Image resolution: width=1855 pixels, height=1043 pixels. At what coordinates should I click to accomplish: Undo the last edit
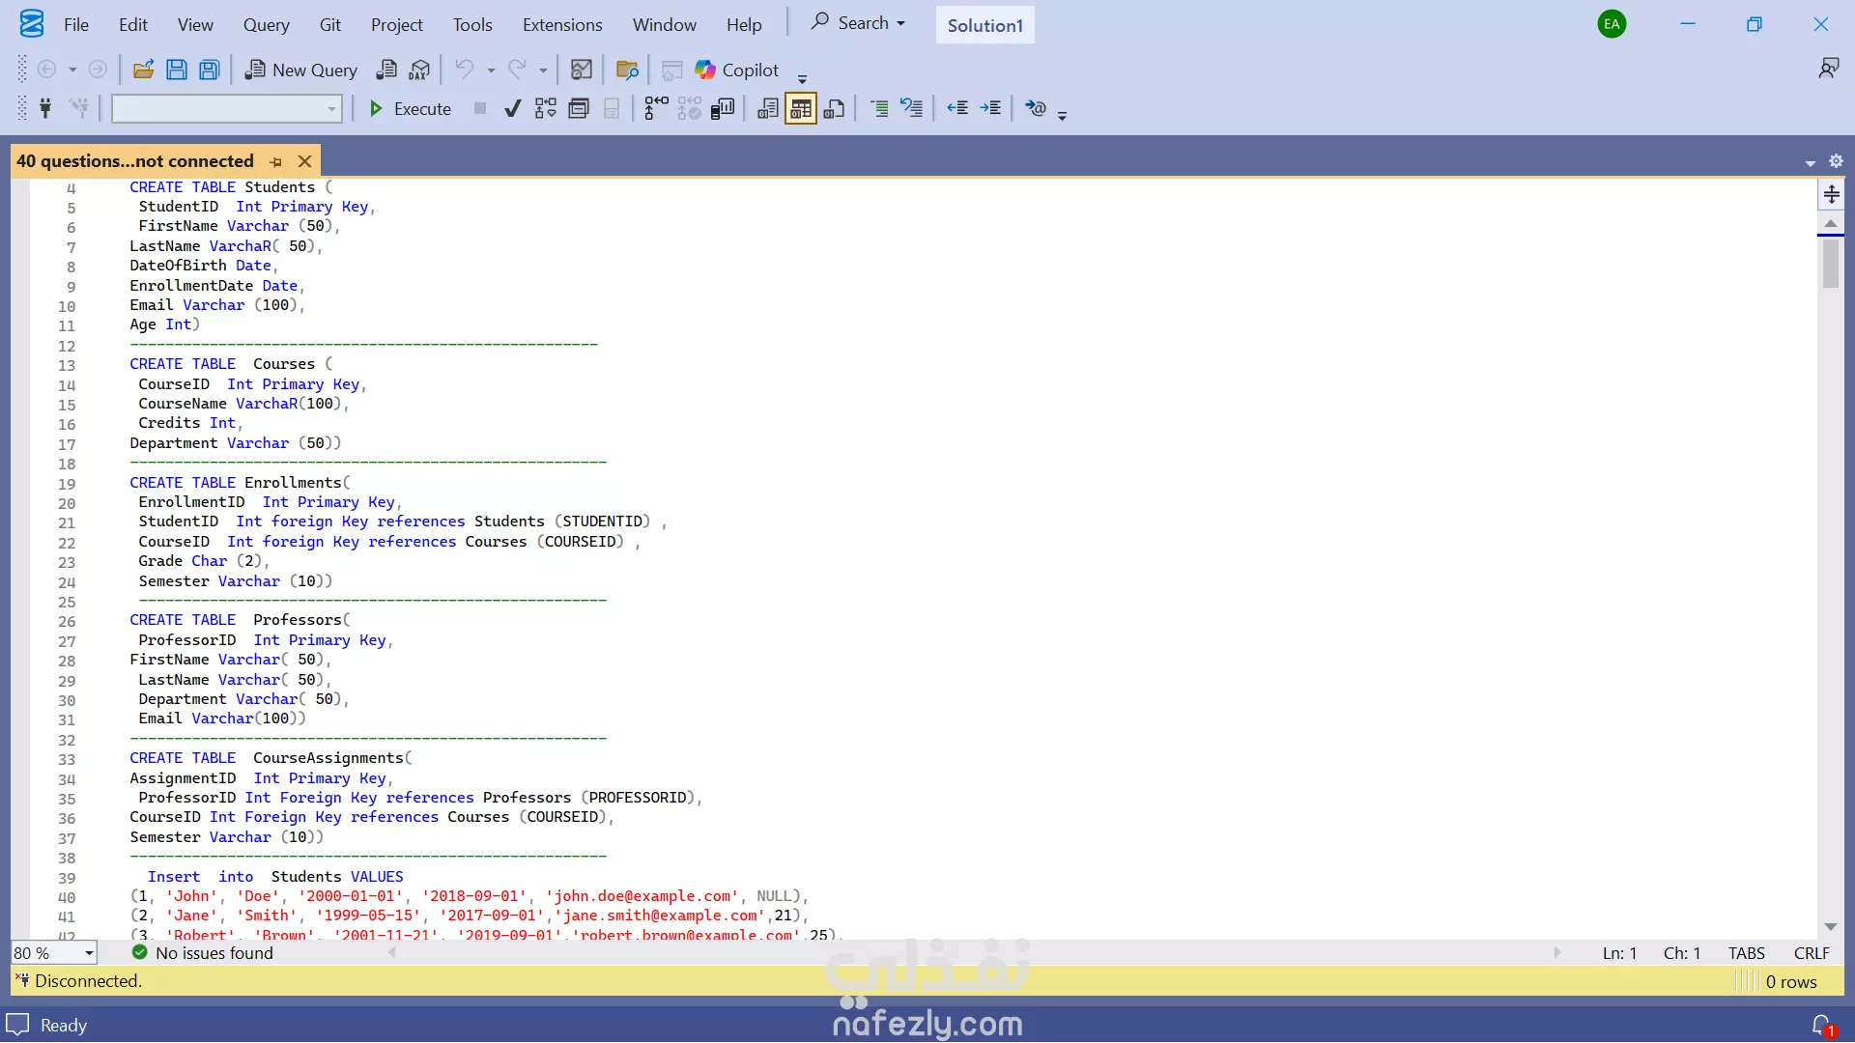(465, 70)
